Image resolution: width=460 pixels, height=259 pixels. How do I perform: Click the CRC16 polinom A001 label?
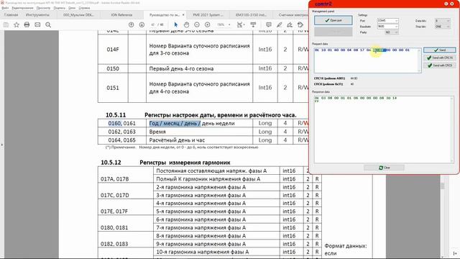(x=329, y=78)
